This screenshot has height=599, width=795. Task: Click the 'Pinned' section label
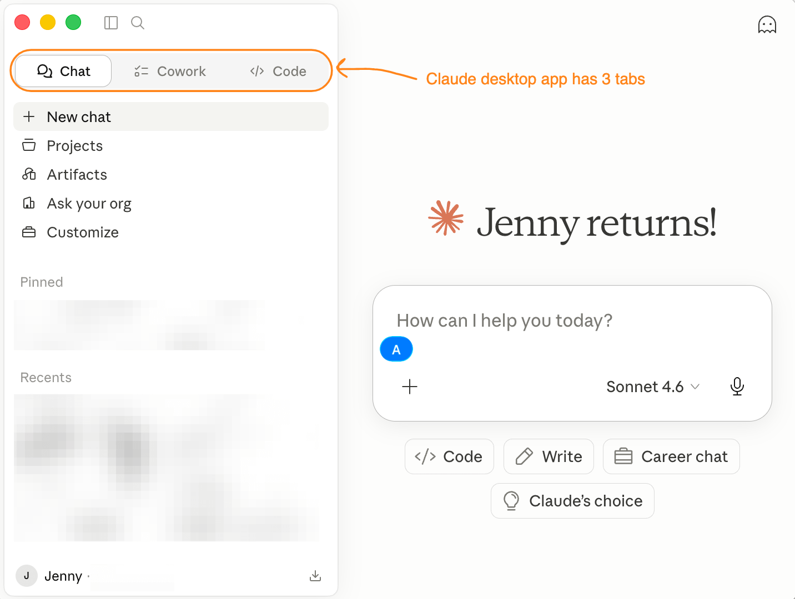(42, 282)
